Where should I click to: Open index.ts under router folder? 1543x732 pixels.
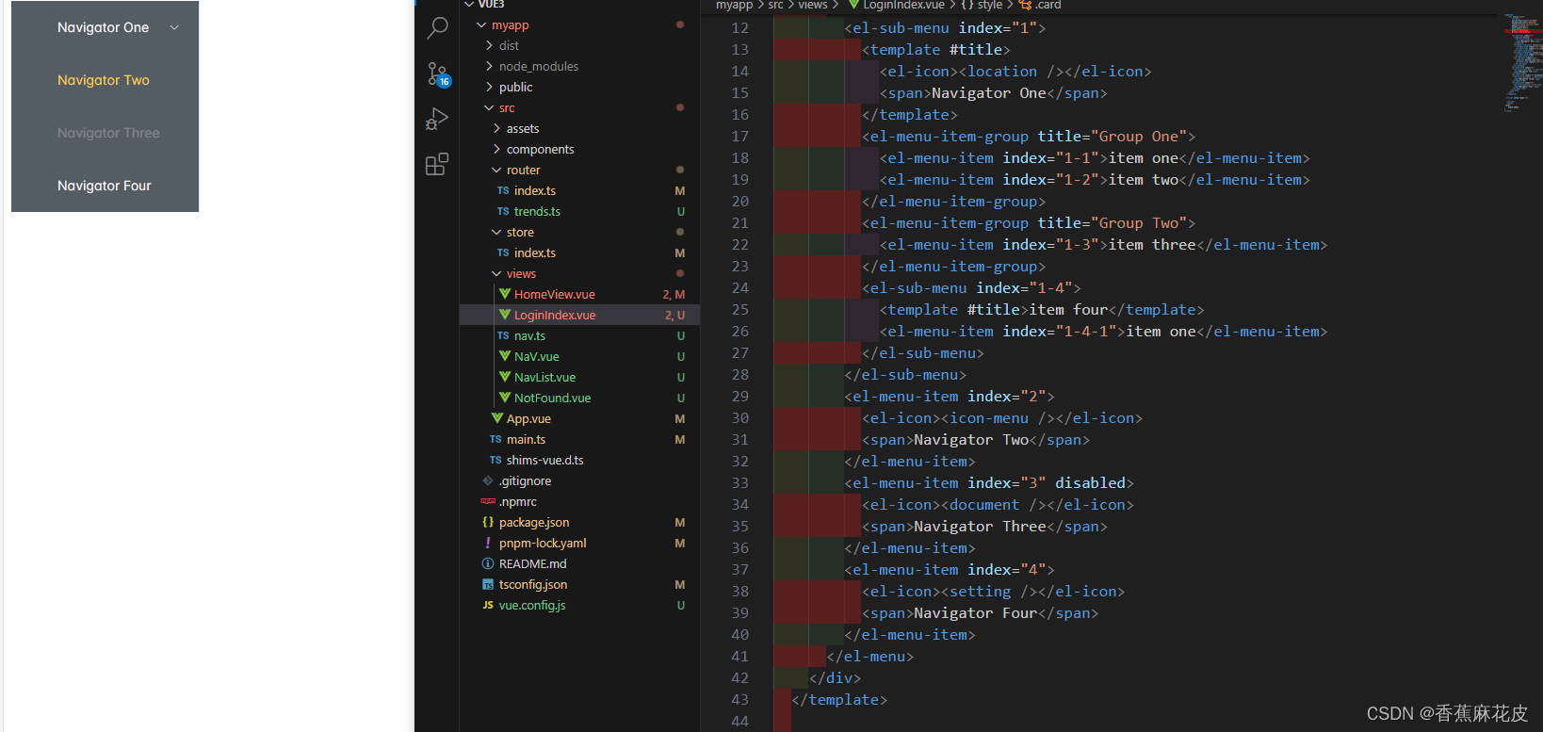tap(579, 190)
